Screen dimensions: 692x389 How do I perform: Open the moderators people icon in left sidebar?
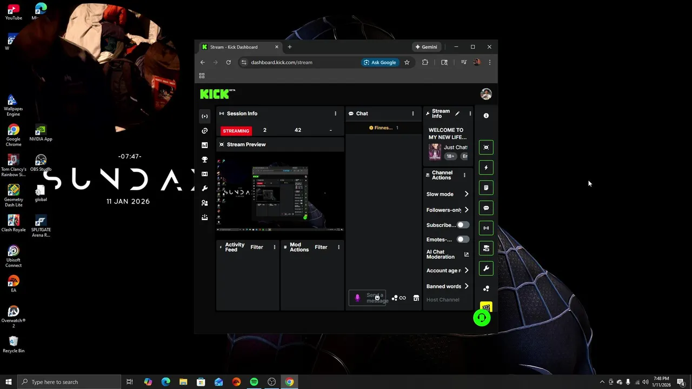[204, 203]
